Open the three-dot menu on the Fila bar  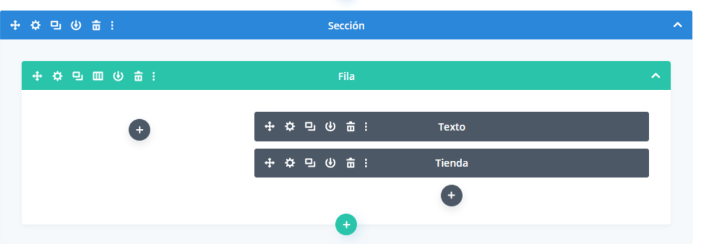tap(153, 76)
